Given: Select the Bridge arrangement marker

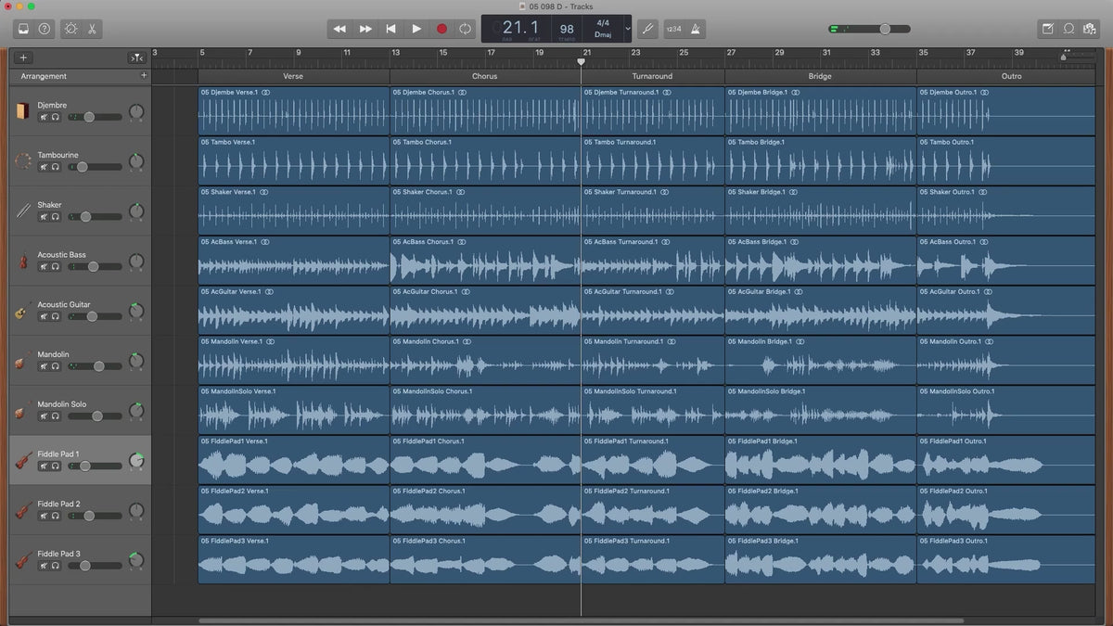Looking at the screenshot, I should tap(820, 76).
